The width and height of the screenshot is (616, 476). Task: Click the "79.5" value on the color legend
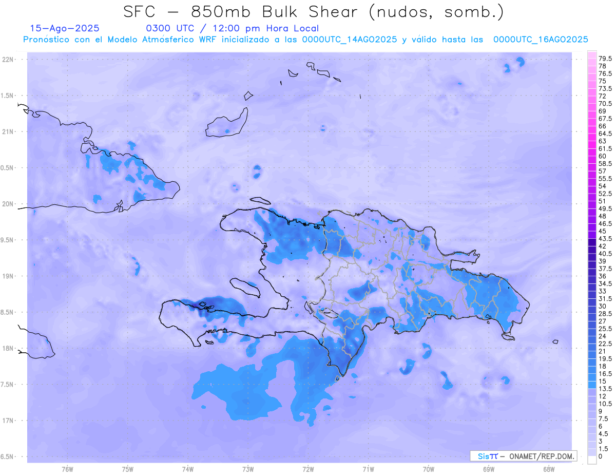pos(605,59)
